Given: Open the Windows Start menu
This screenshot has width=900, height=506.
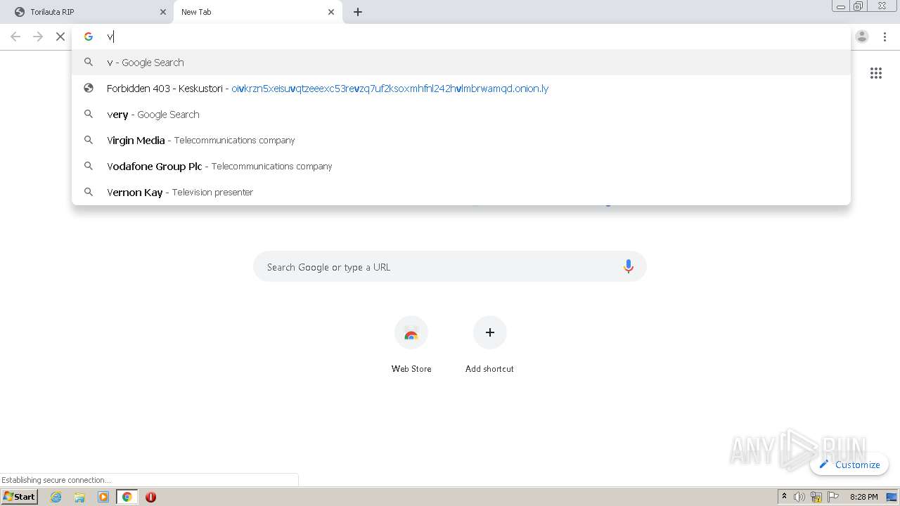Looking at the screenshot, I should click(20, 496).
